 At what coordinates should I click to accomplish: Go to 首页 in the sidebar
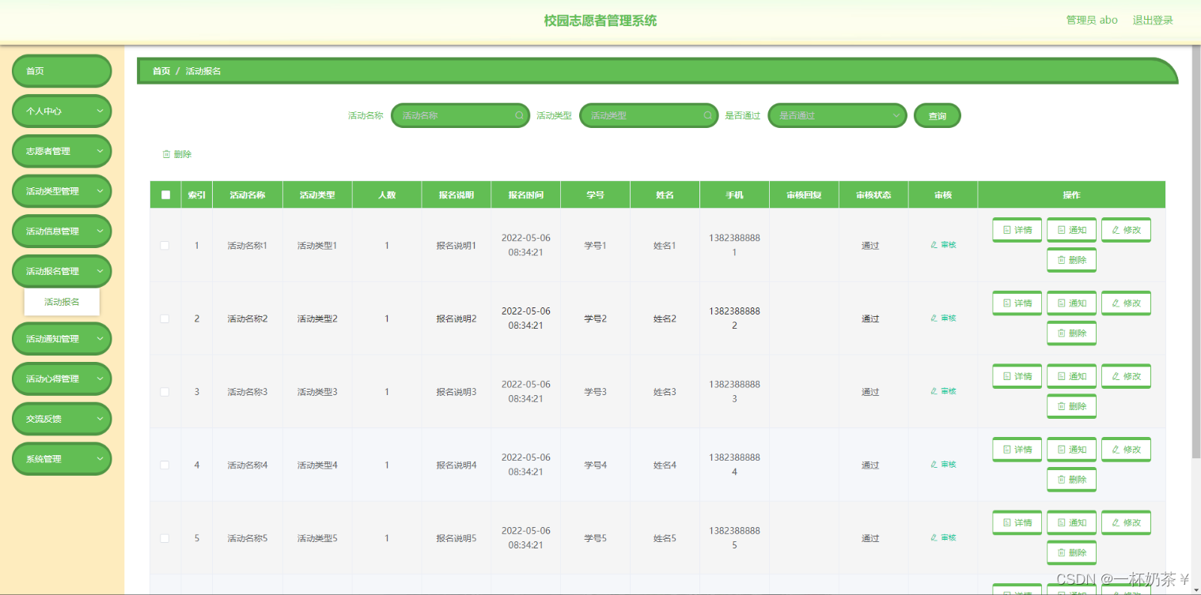click(62, 71)
